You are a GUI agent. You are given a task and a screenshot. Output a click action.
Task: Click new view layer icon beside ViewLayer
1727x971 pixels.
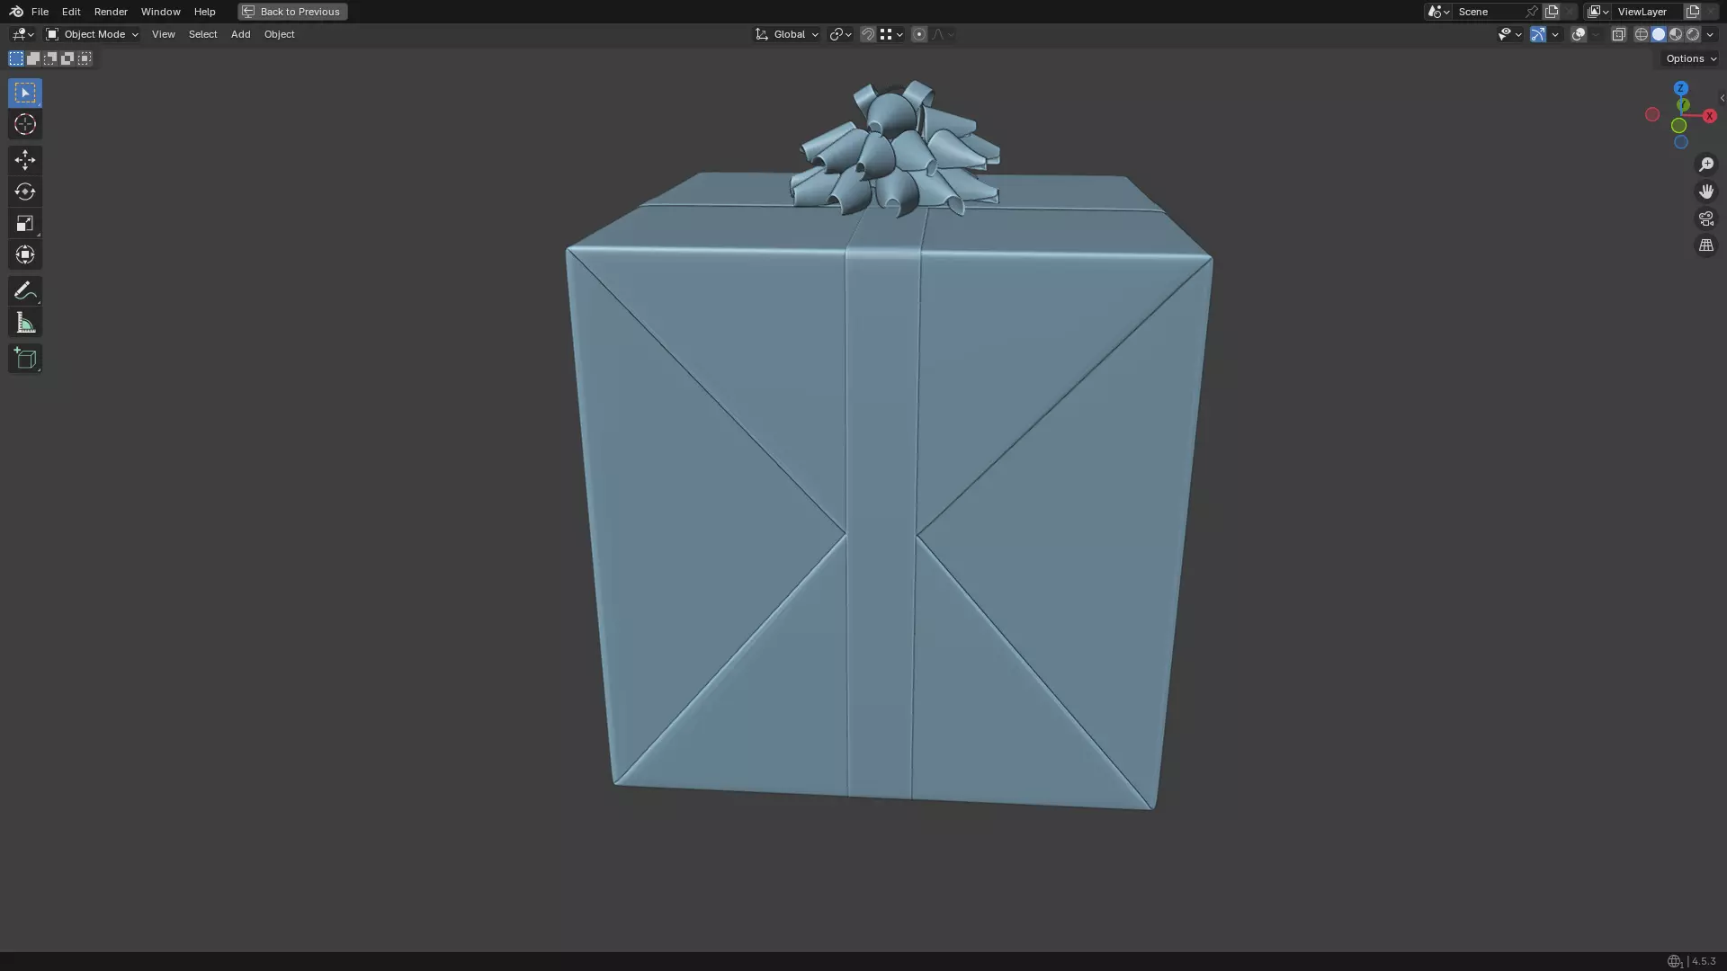click(1693, 12)
